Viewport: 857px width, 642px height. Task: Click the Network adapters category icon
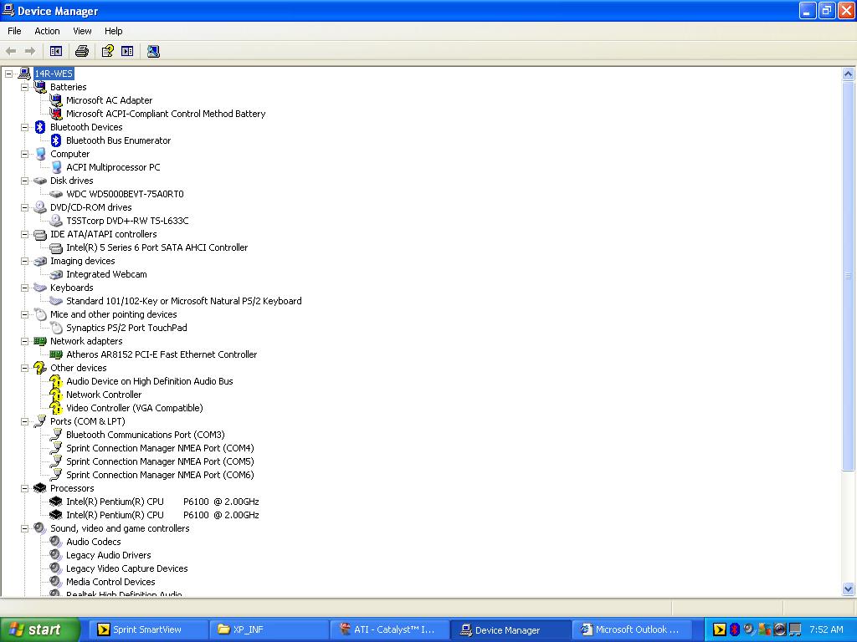pyautogui.click(x=40, y=341)
